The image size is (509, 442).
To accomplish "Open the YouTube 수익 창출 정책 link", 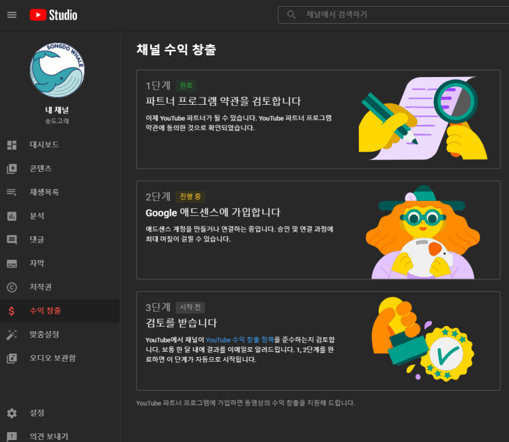I will tap(240, 340).
